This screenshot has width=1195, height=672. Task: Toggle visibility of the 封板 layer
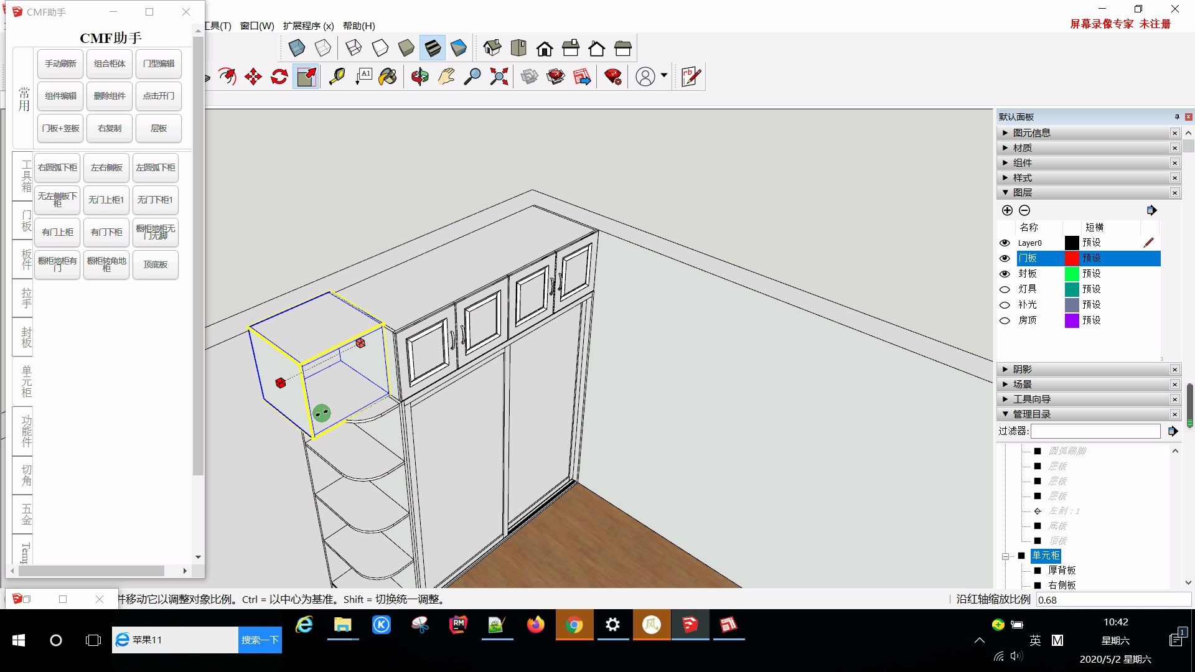1005,274
